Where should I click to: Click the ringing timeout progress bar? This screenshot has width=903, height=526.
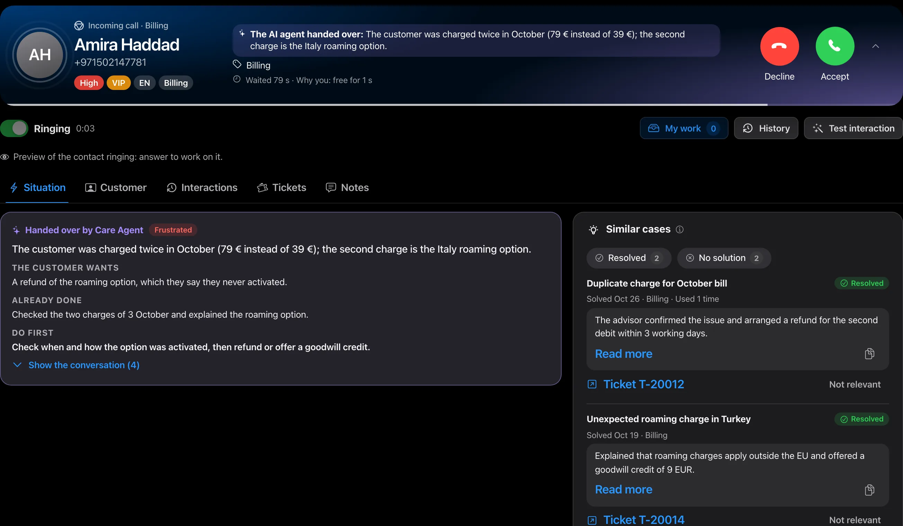point(452,105)
